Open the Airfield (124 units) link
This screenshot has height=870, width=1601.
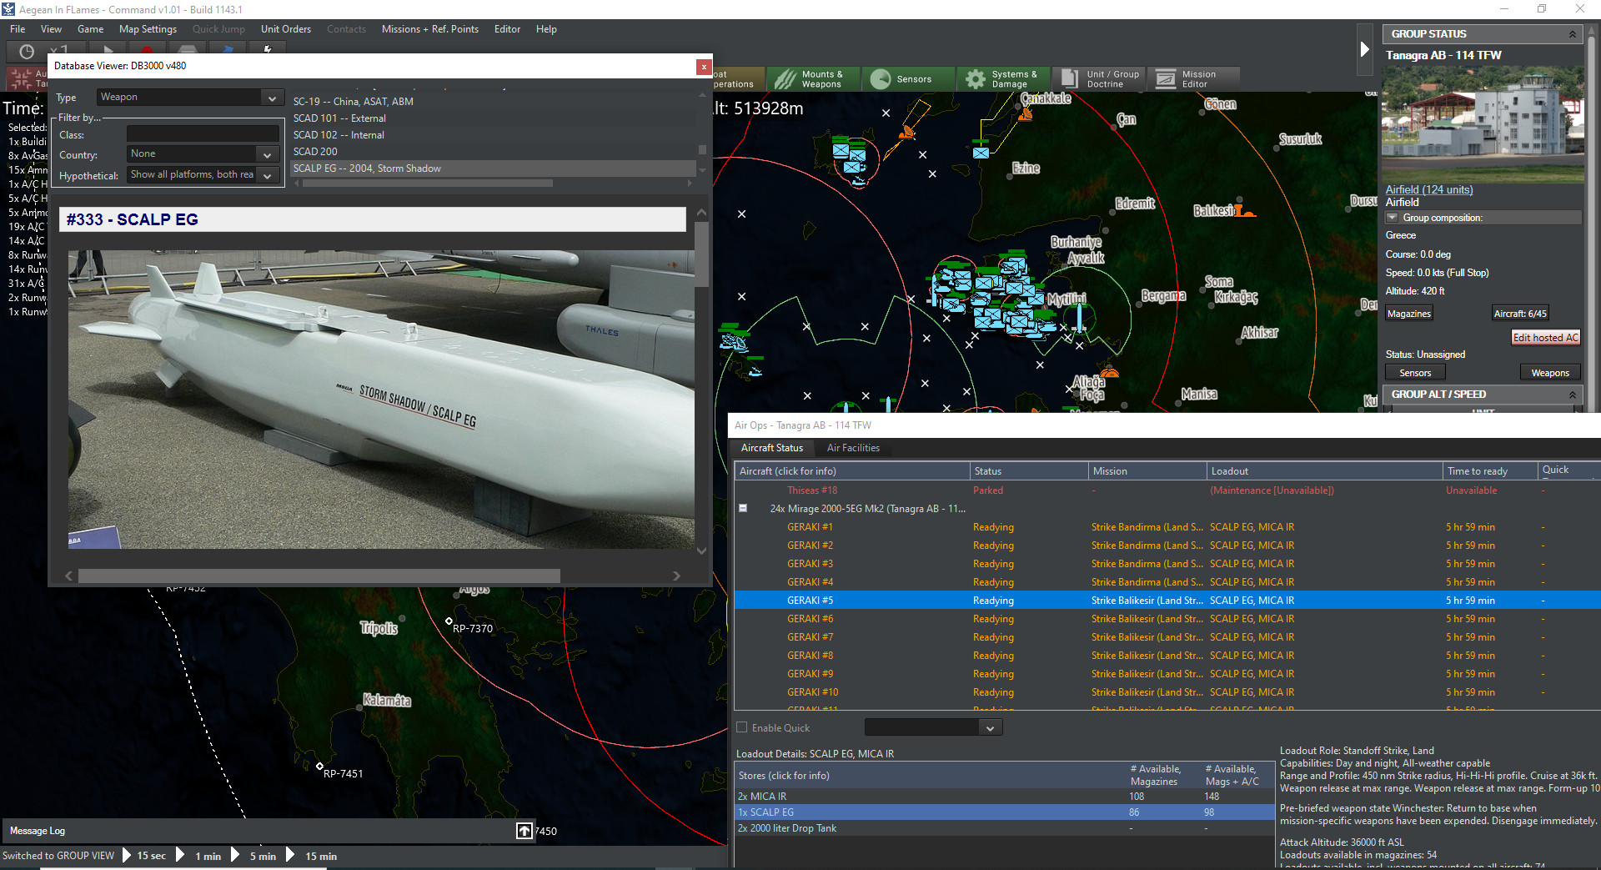(1428, 189)
